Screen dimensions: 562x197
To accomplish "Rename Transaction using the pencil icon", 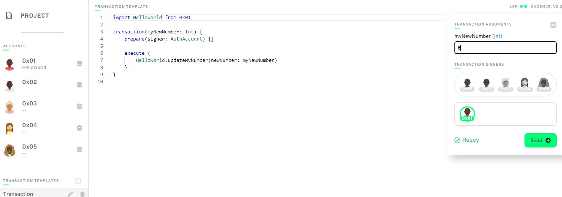I will coord(70,194).
